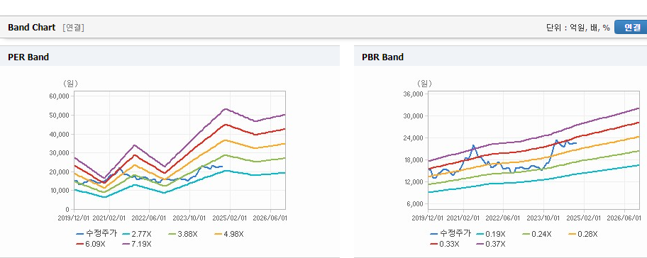Image resolution: width=647 pixels, height=258 pixels.
Task: Click 24,000 on PBR Band y-axis
Action: tap(413, 138)
